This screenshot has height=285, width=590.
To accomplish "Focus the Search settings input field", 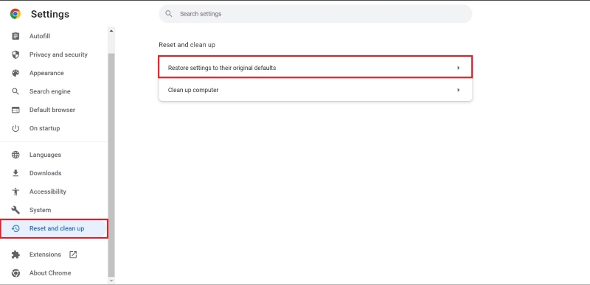I will coord(316,14).
